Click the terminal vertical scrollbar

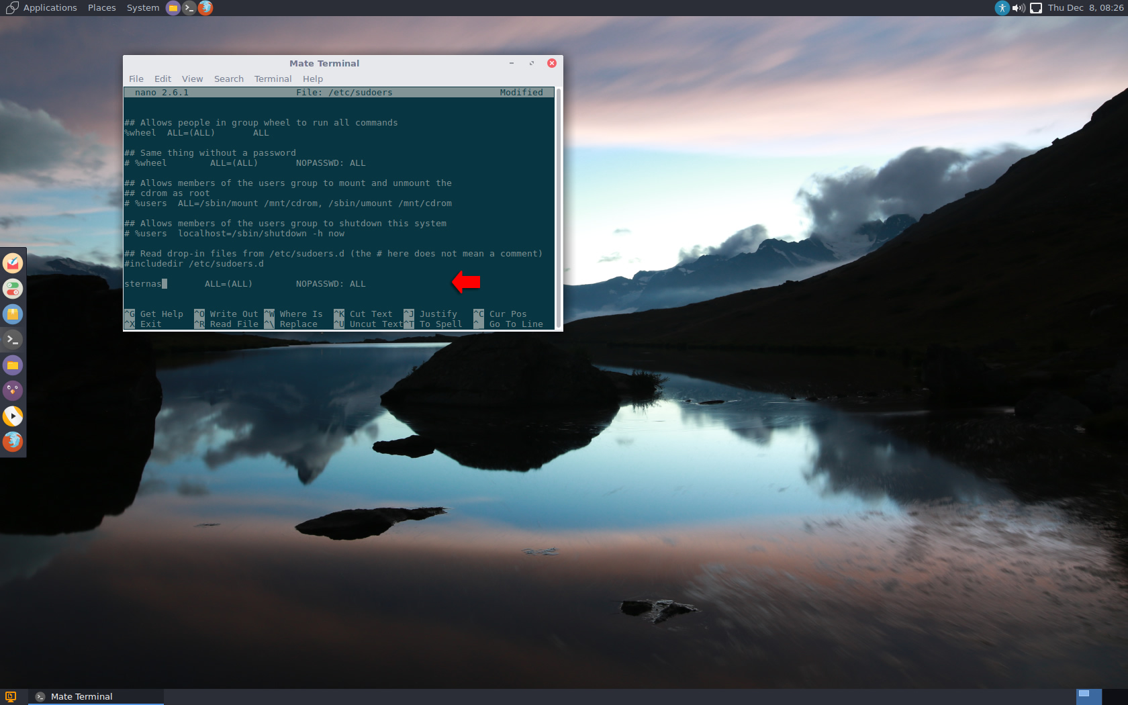pos(559,207)
